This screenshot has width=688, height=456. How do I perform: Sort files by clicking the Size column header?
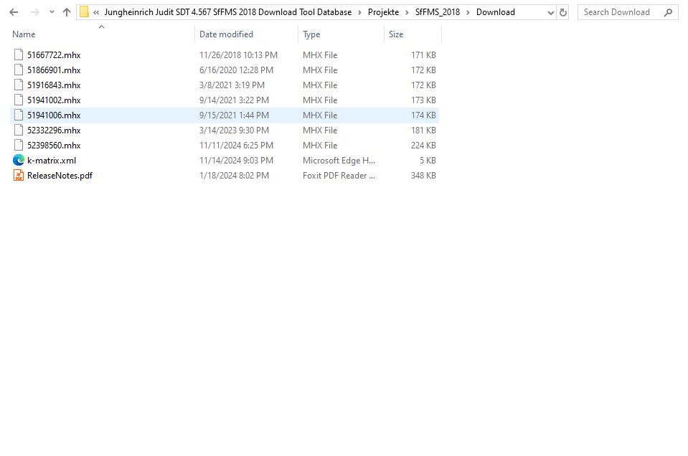pyautogui.click(x=396, y=34)
